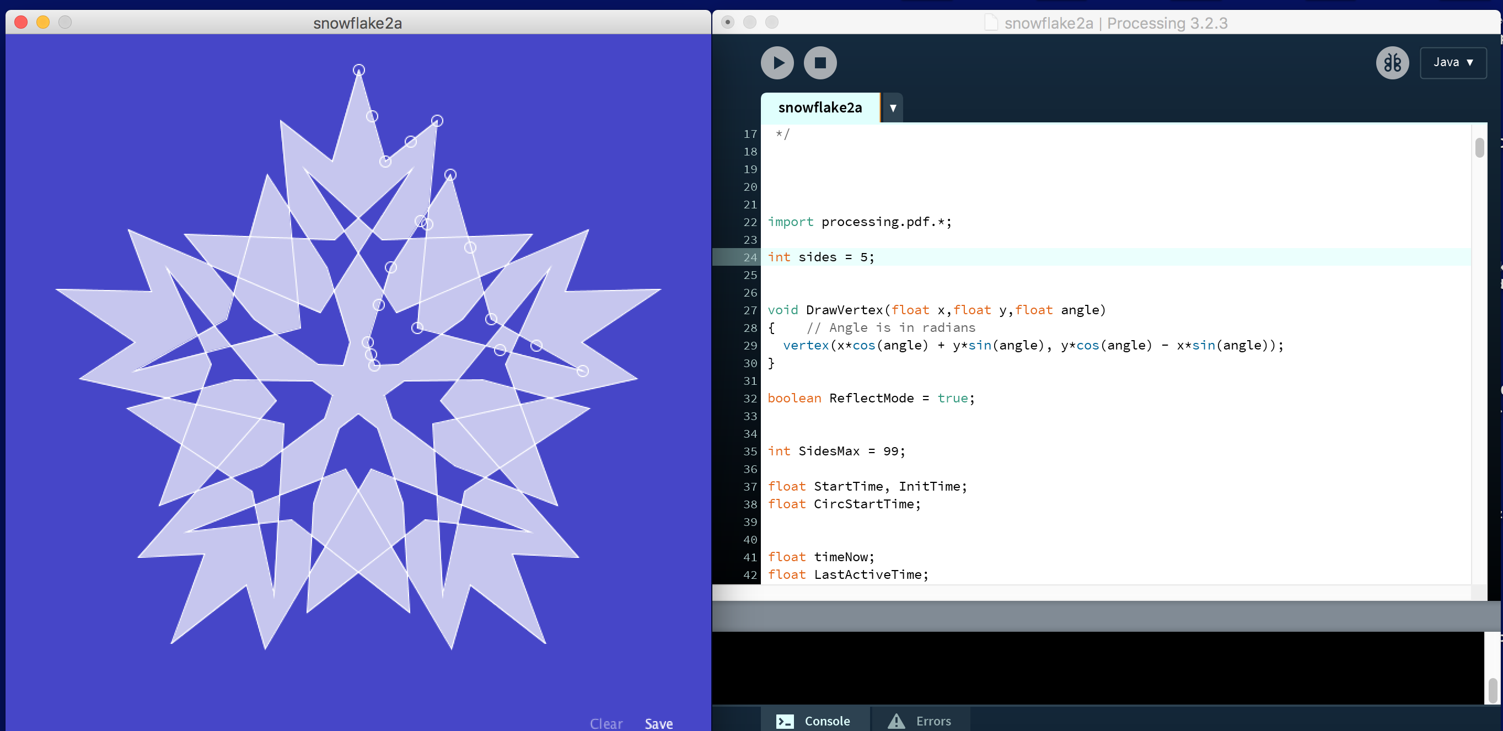Expand the tab menu arrow
The height and width of the screenshot is (731, 1503).
point(892,108)
